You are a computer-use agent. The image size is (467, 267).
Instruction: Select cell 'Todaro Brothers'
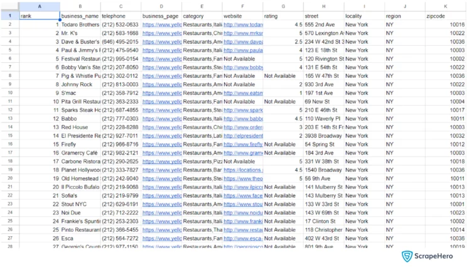pos(80,25)
